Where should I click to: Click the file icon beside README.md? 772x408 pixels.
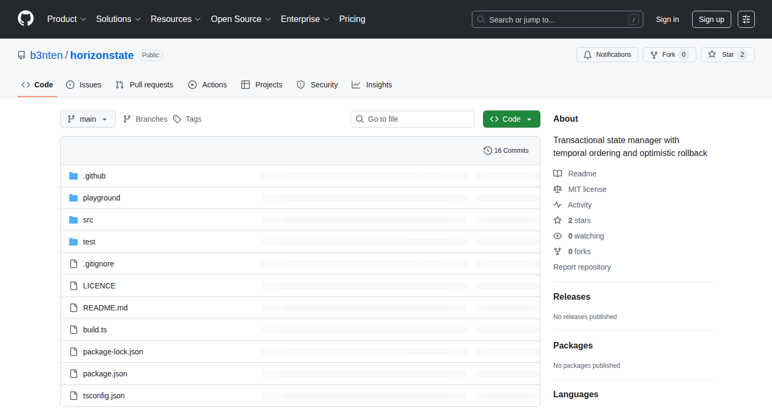click(73, 308)
